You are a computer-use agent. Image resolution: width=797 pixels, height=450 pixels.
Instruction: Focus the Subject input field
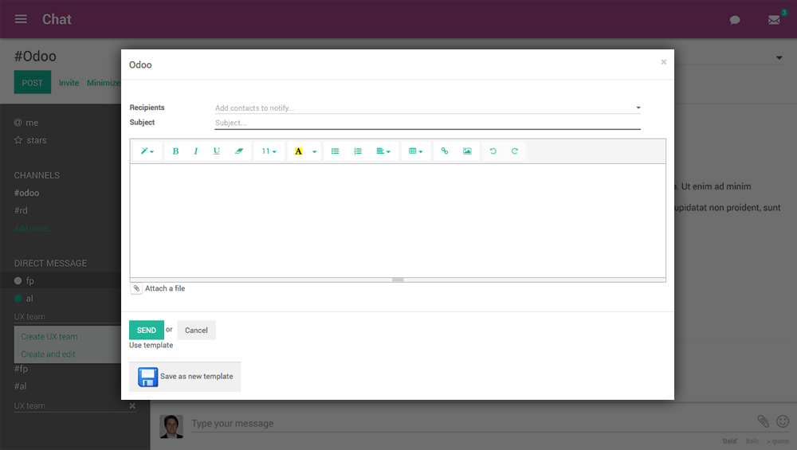(x=427, y=123)
